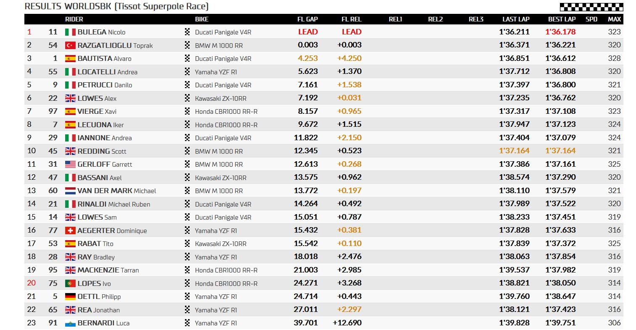Viewport: 636px width, 330px height.
Task: Click the FL GAP column header
Action: click(308, 19)
